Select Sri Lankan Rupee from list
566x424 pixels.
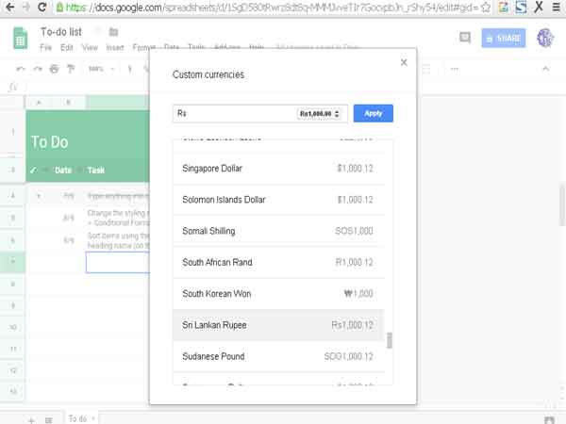(x=278, y=325)
